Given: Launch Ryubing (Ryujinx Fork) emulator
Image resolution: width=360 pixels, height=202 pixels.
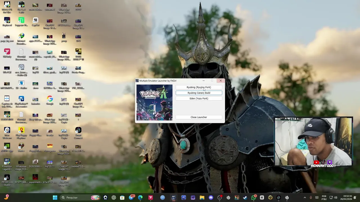Looking at the screenshot, I should pos(199,87).
